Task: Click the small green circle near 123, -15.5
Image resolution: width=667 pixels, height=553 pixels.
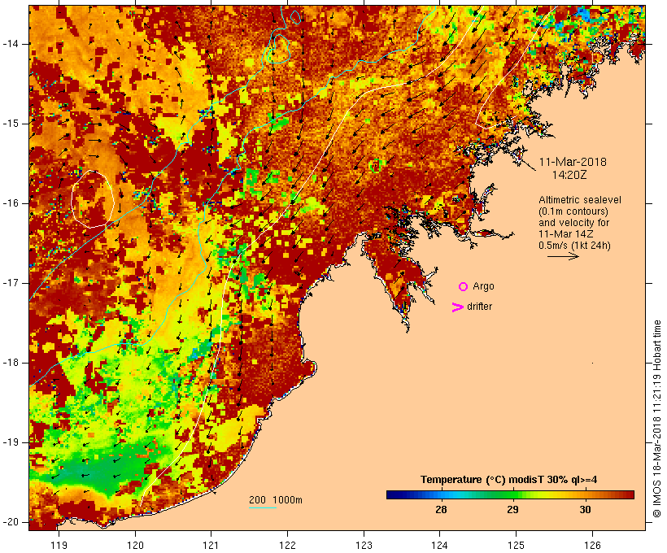Action: [x=375, y=166]
